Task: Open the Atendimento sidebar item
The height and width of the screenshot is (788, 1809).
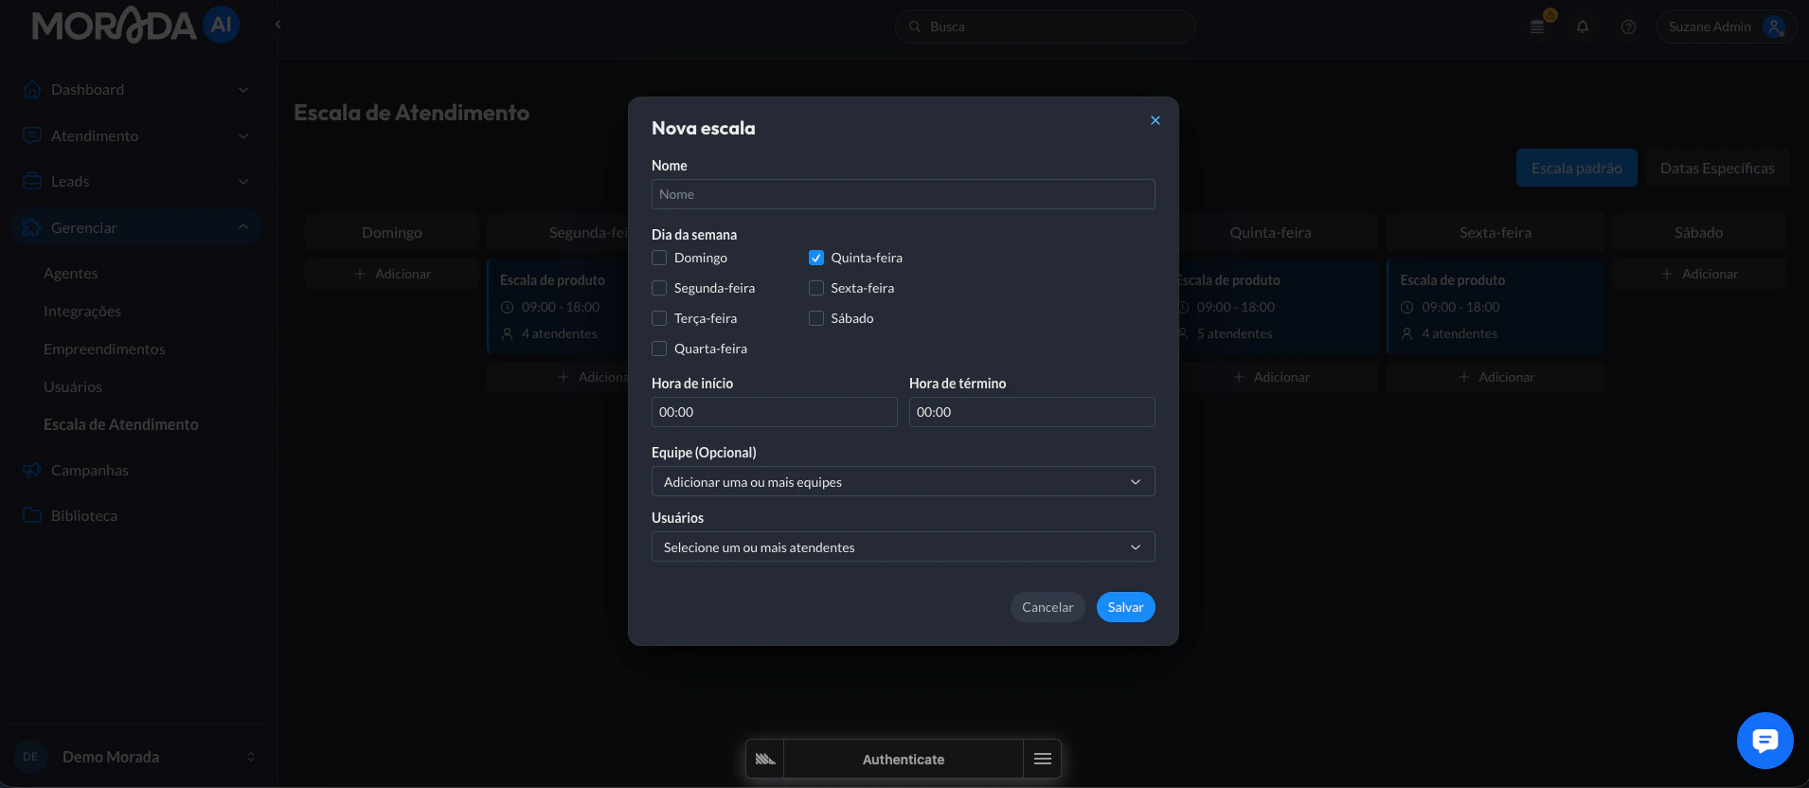Action: click(135, 135)
